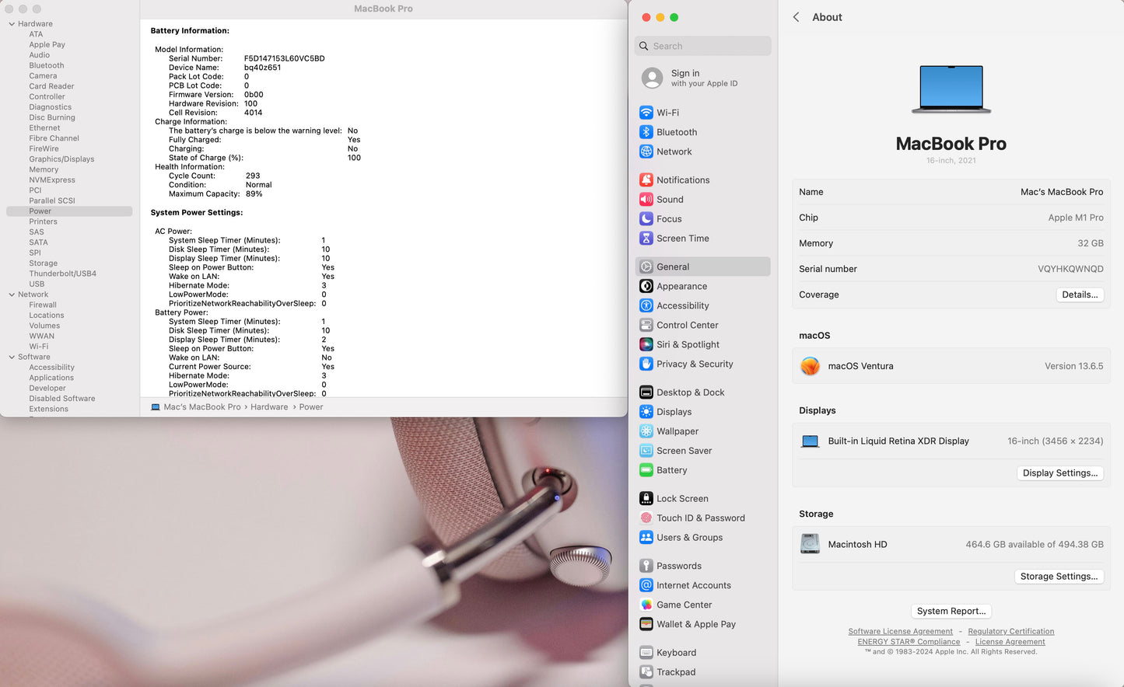Click the Storage Settings… button
The height and width of the screenshot is (687, 1124).
tap(1059, 576)
